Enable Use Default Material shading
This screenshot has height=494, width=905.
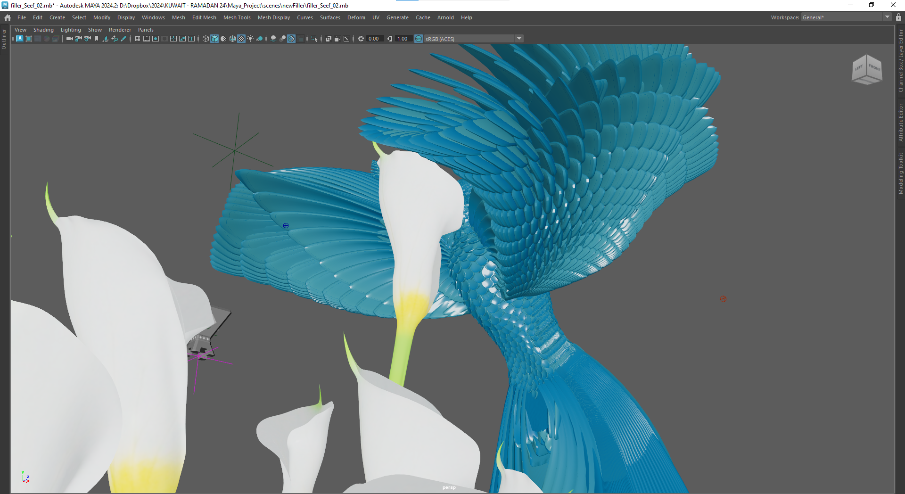tap(223, 39)
